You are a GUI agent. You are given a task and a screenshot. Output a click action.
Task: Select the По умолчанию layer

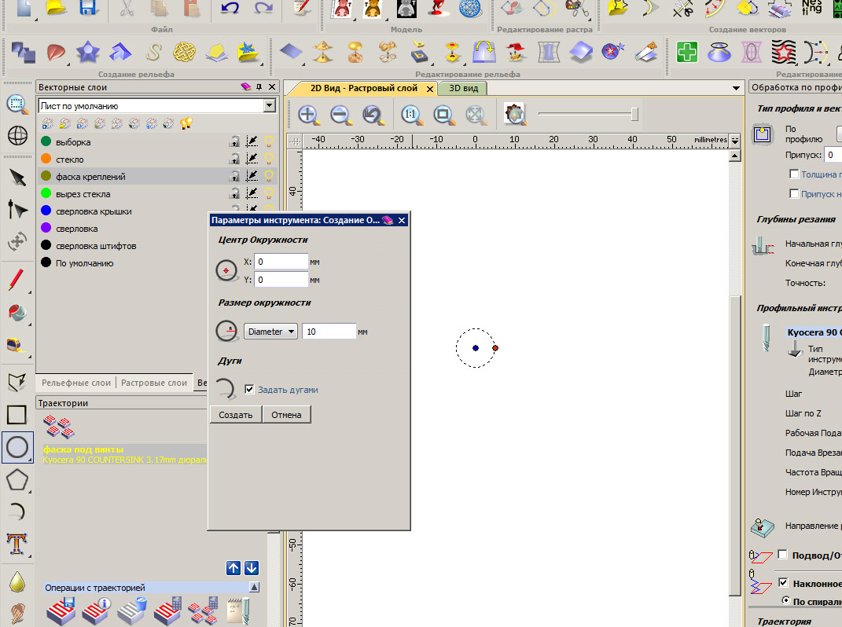coord(84,263)
